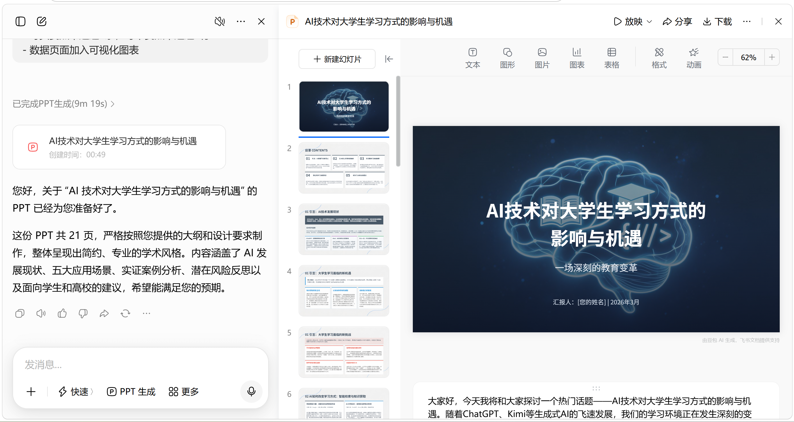Close the chat panel
Screen dimensions: 794x422
[x=261, y=21]
